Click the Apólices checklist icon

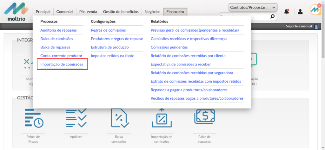[x=76, y=118]
